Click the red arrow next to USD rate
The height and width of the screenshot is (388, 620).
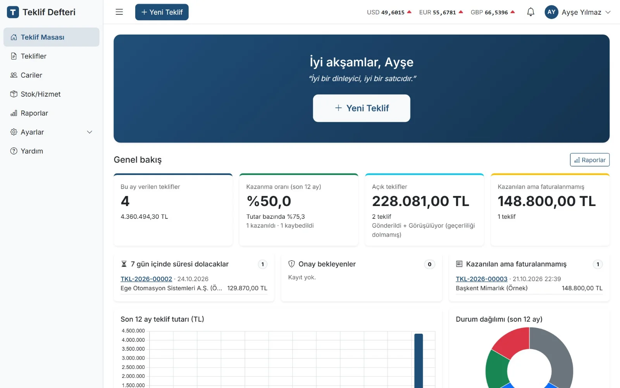point(409,12)
